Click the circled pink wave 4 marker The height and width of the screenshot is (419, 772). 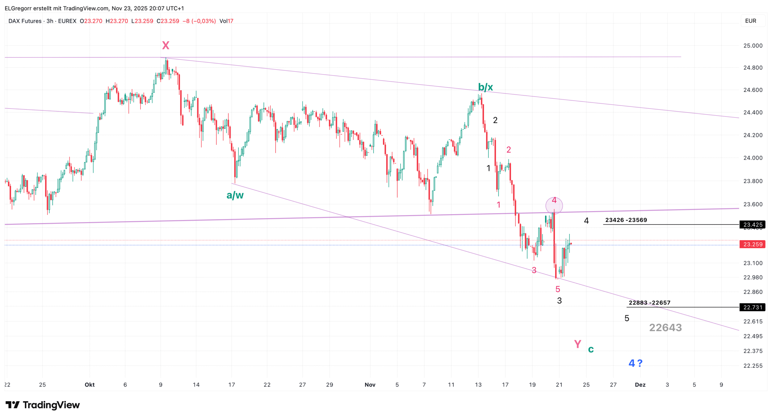[x=554, y=205]
